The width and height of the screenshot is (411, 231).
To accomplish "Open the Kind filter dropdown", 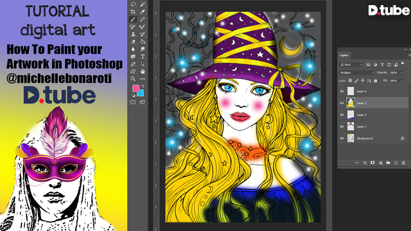I will click(x=351, y=65).
